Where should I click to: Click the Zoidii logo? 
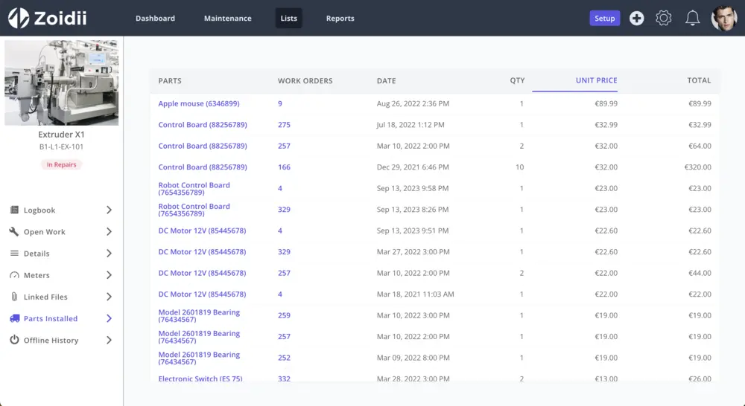tap(47, 18)
